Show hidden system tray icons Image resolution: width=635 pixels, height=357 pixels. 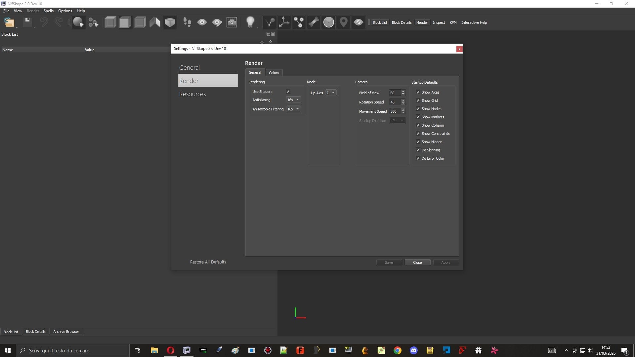point(566,350)
